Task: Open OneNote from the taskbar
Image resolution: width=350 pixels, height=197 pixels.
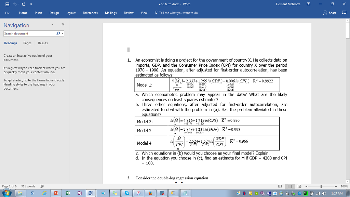Action: tap(79, 193)
